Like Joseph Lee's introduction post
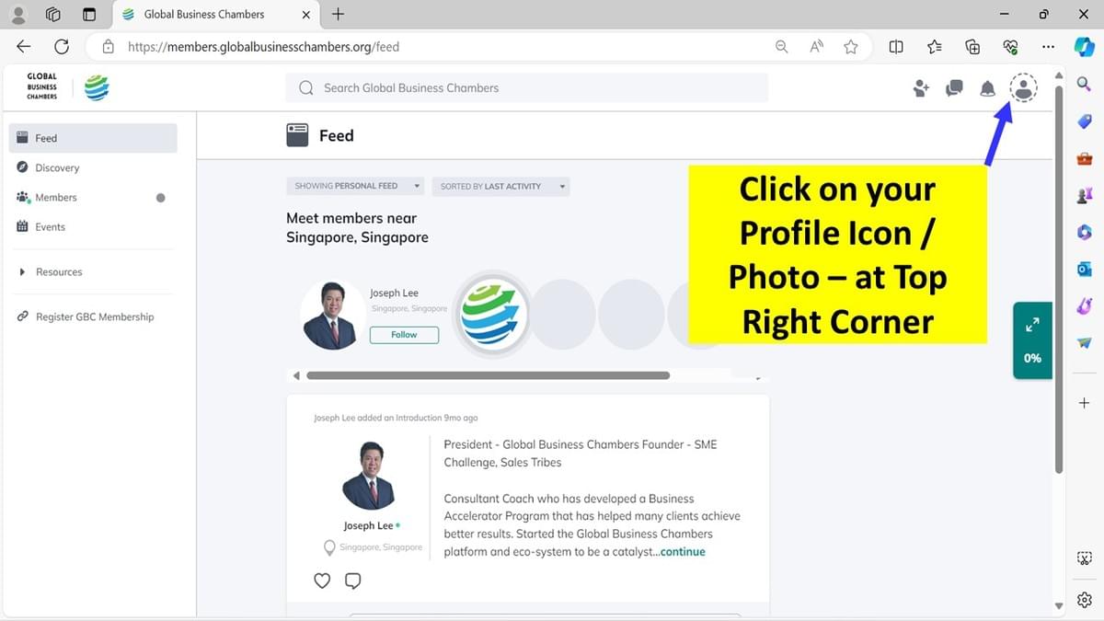The width and height of the screenshot is (1104, 621). click(x=322, y=581)
